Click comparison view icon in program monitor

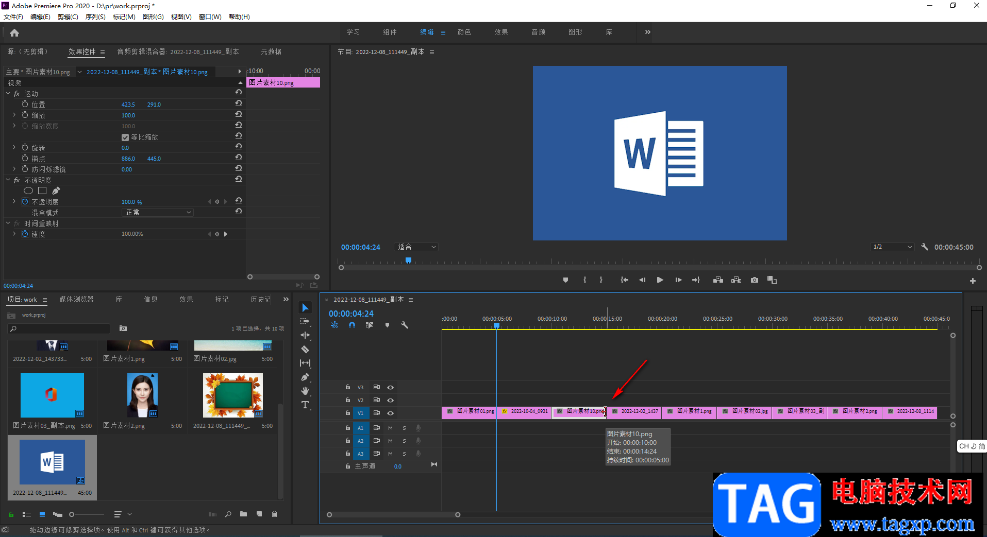point(772,280)
